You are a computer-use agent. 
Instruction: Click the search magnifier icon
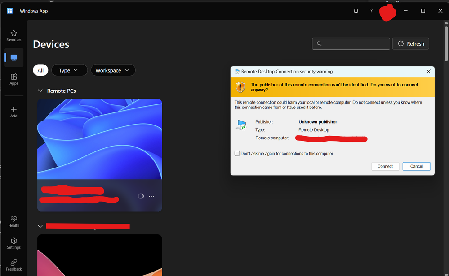click(x=319, y=43)
